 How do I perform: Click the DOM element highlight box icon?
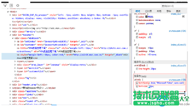click(x=11, y=5)
